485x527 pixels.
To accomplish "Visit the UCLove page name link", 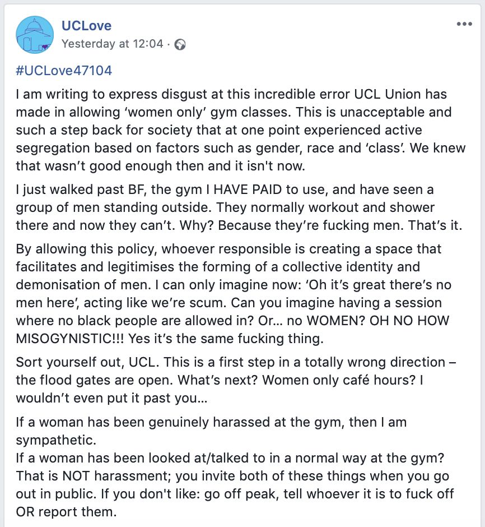I will 86,26.
